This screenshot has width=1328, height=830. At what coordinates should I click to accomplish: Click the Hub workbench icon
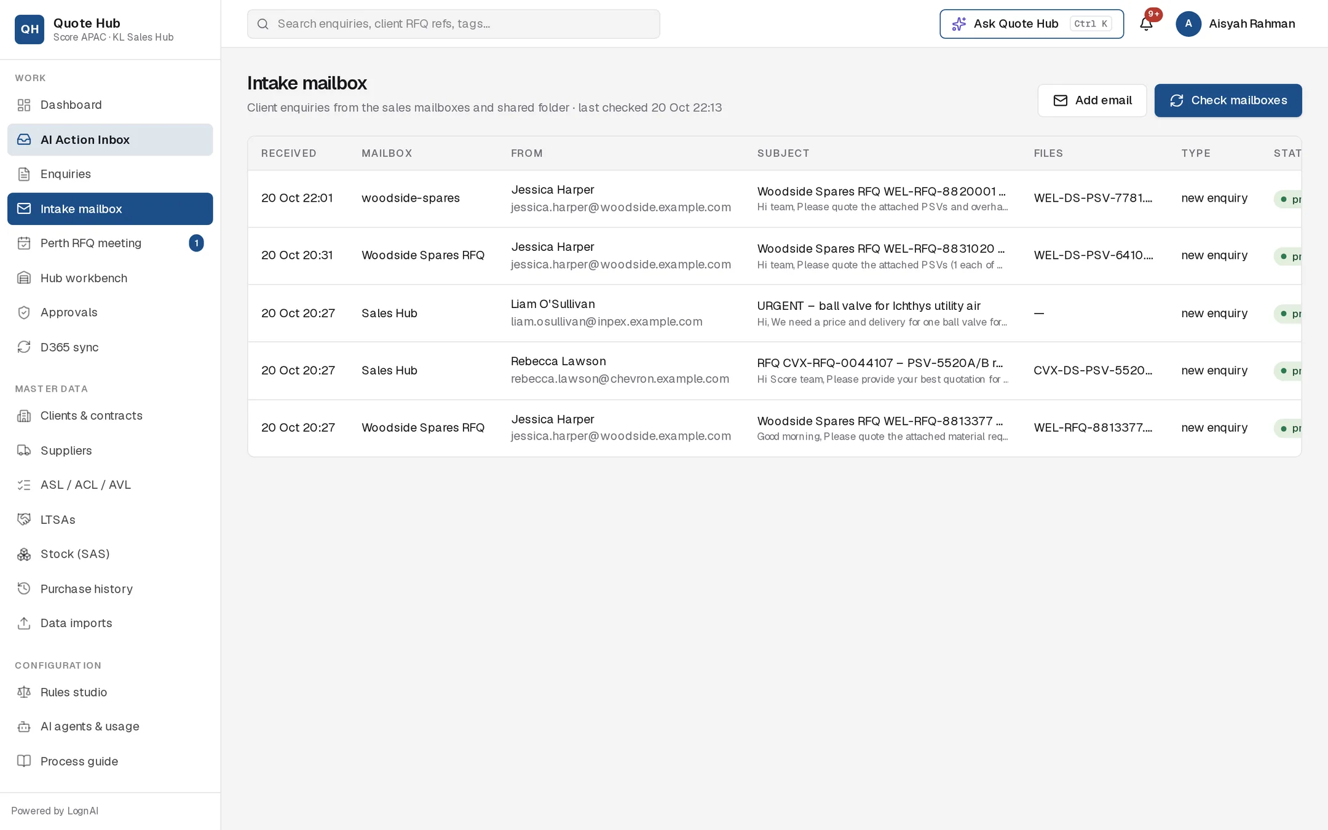pos(24,278)
